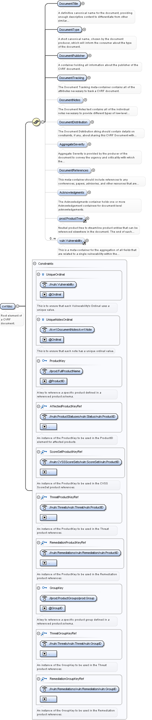The image size is (152, 720).
Task: Collapse the UniqueNotesOrdinal constraint
Action: click(38, 319)
